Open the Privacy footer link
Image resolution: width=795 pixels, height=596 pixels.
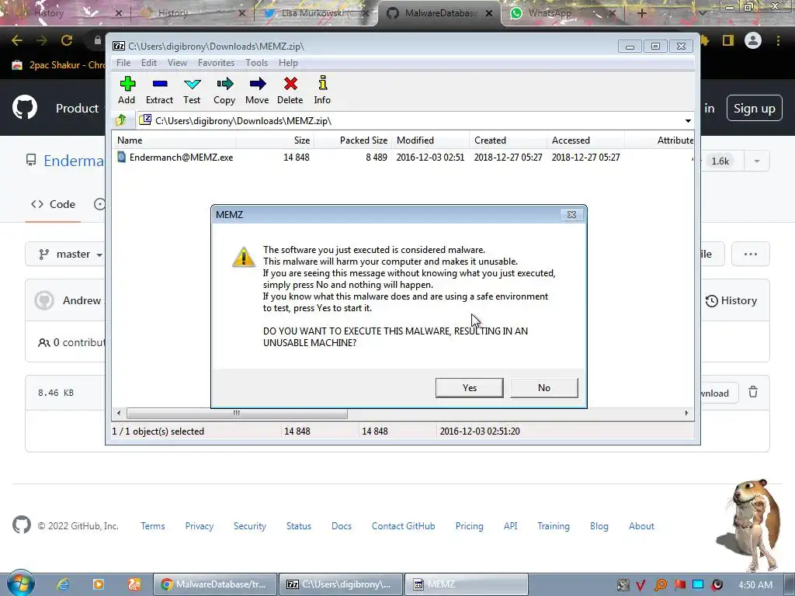click(200, 526)
